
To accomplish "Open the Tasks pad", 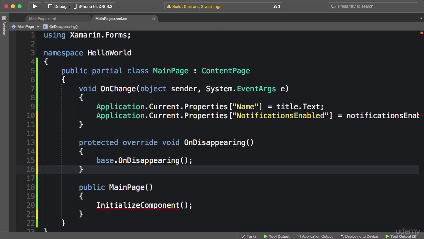I will point(249,236).
